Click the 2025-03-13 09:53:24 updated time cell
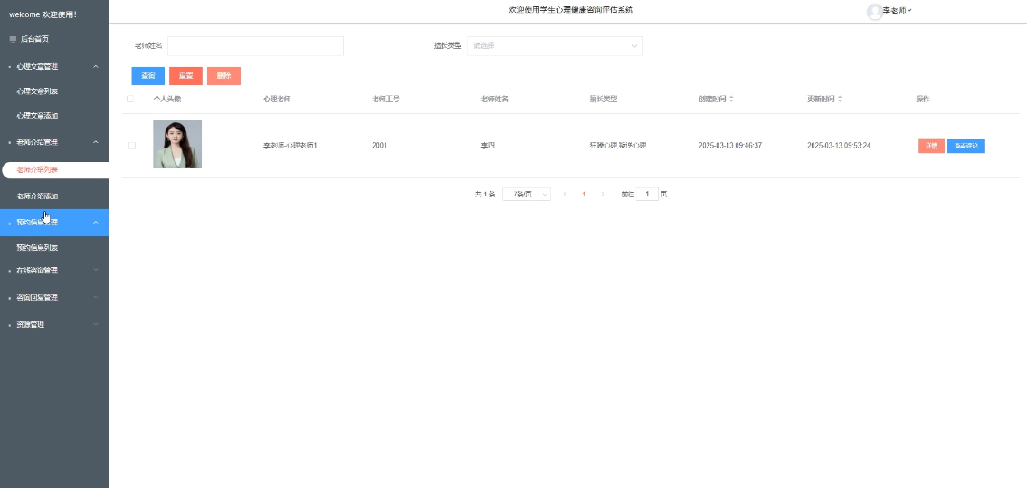Screen dimensions: 1027x488 [839, 146]
